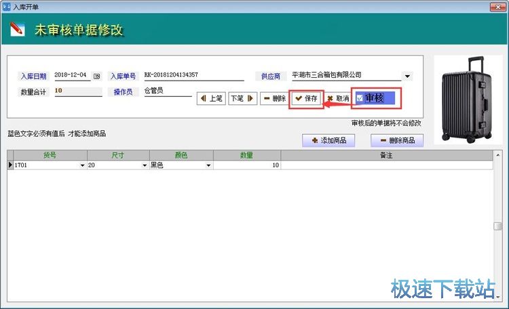Click the 删除 delete record button
The image size is (509, 309).
point(274,98)
